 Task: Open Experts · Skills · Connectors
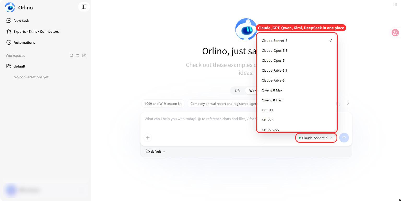(x=33, y=31)
